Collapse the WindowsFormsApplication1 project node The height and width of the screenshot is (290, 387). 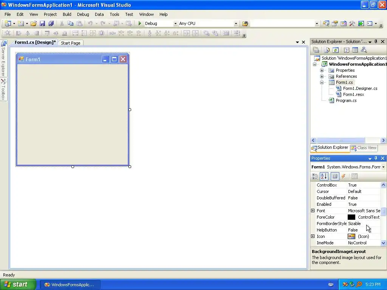pos(314,64)
